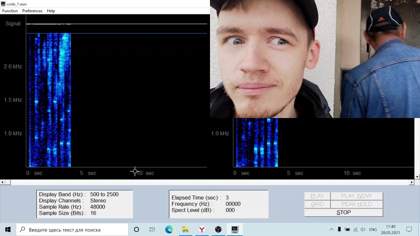Click the battery tray icon
420x236 pixels.
pyautogui.click(x=347, y=230)
